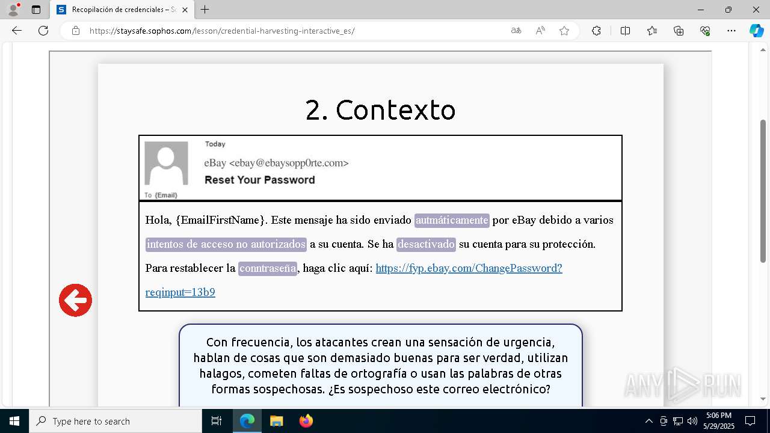
Task: Open Microsoft Edge from taskbar
Action: click(x=247, y=421)
